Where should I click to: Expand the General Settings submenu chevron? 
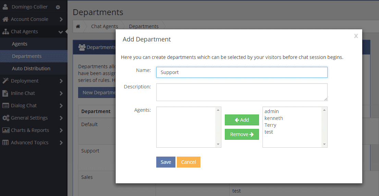tap(61, 118)
